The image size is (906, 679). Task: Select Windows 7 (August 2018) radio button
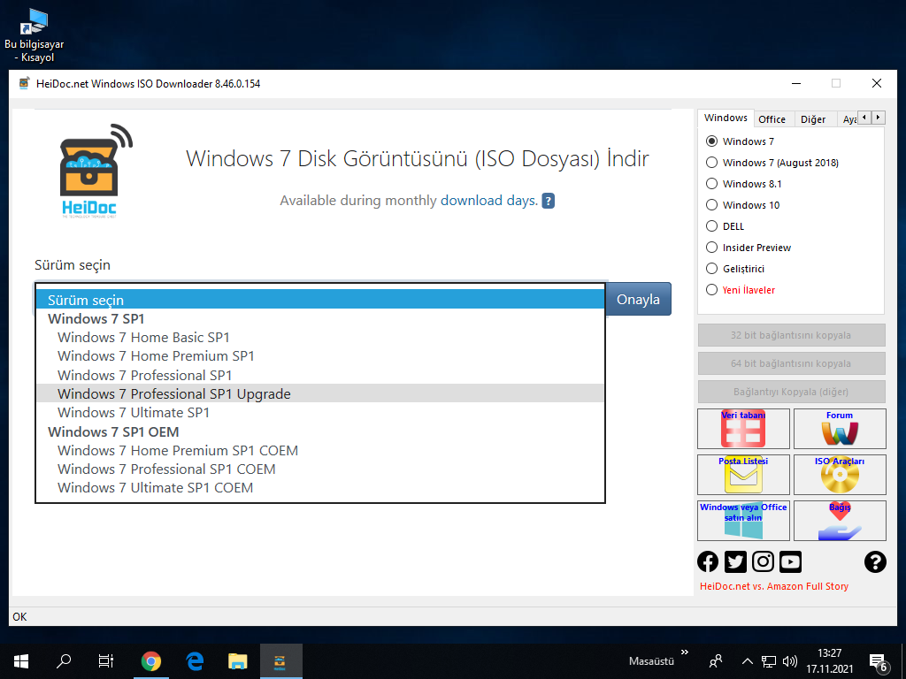[712, 163]
